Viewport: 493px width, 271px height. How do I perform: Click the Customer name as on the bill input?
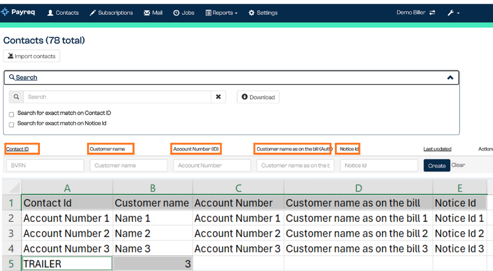(x=295, y=165)
